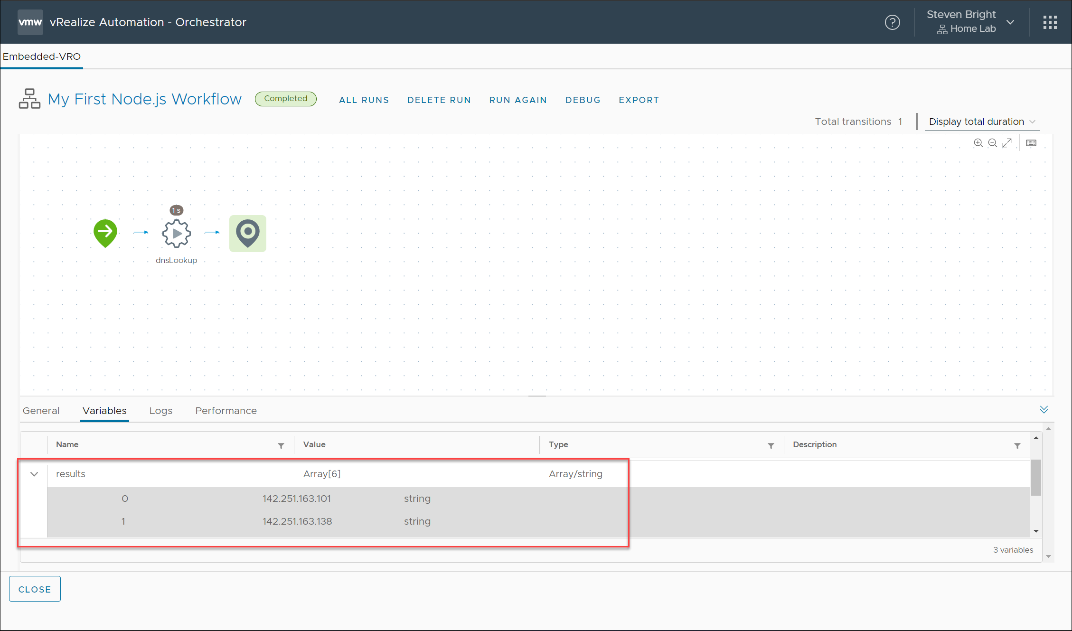Click the help question mark icon
Viewport: 1072px width, 631px height.
point(892,22)
